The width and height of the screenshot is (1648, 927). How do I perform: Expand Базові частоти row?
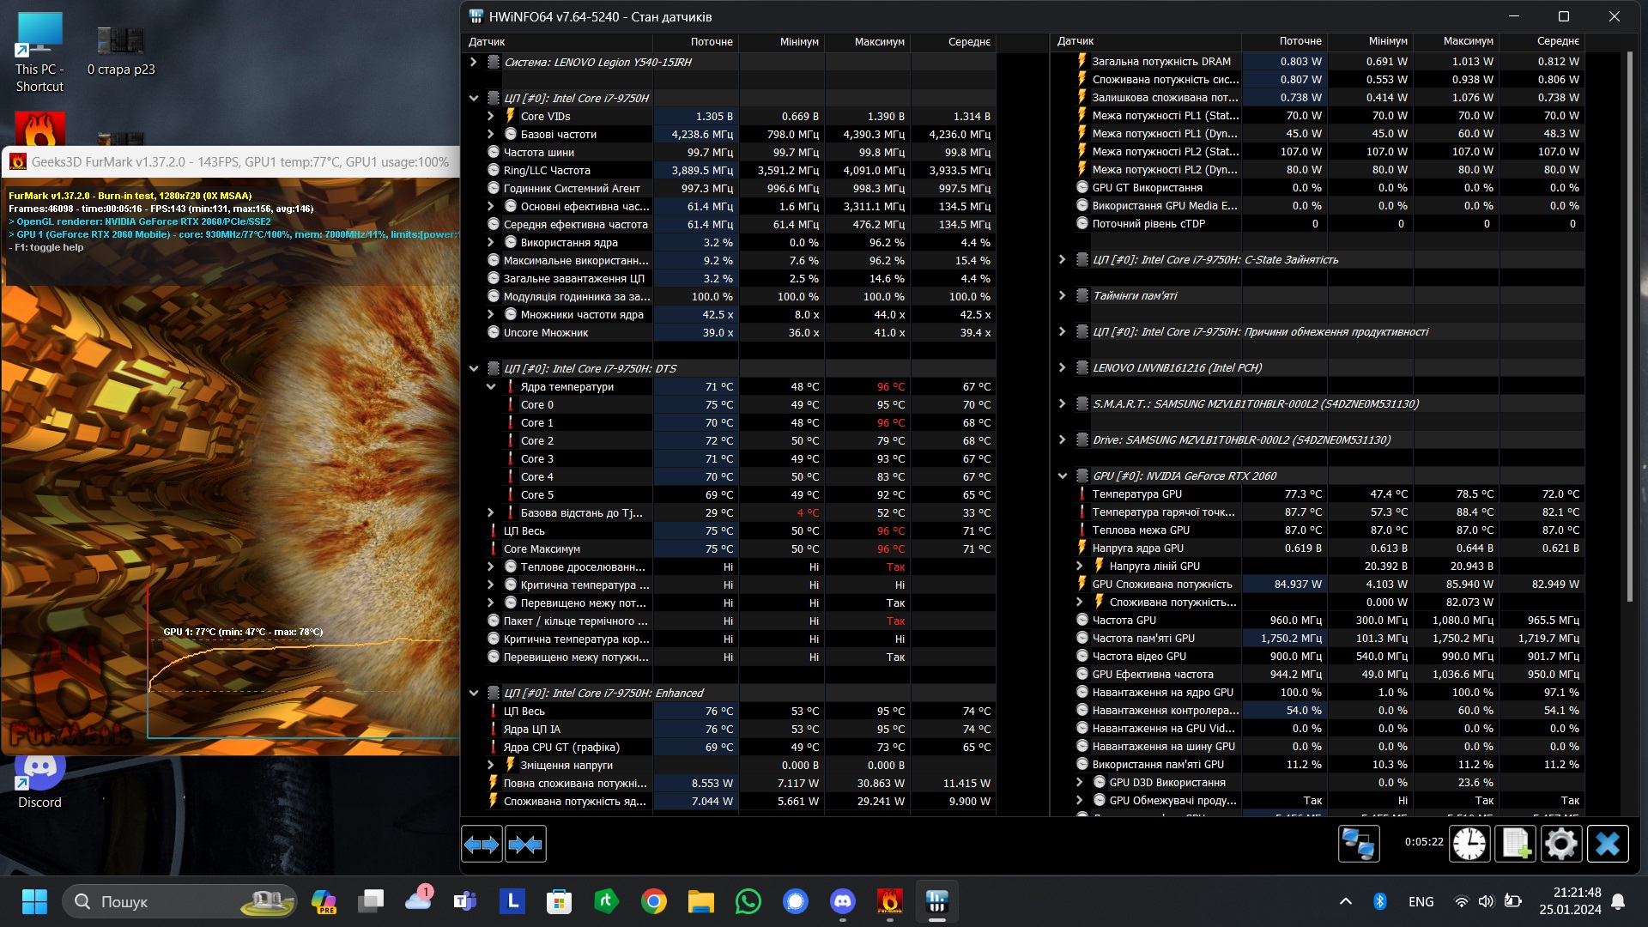point(491,134)
